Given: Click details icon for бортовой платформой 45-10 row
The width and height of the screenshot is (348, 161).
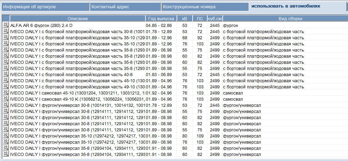Looking at the screenshot, I should 6,80.
